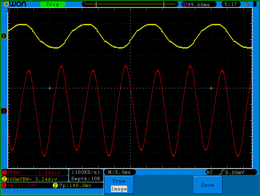Click the battery icon at top right
Viewport: 260px width, 196px height.
[x=255, y=4]
